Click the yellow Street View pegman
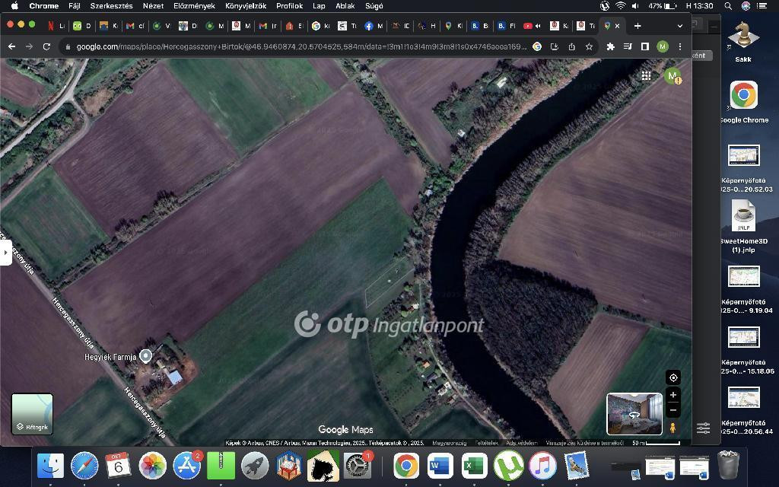Image resolution: width=779 pixels, height=487 pixels. pos(672,428)
